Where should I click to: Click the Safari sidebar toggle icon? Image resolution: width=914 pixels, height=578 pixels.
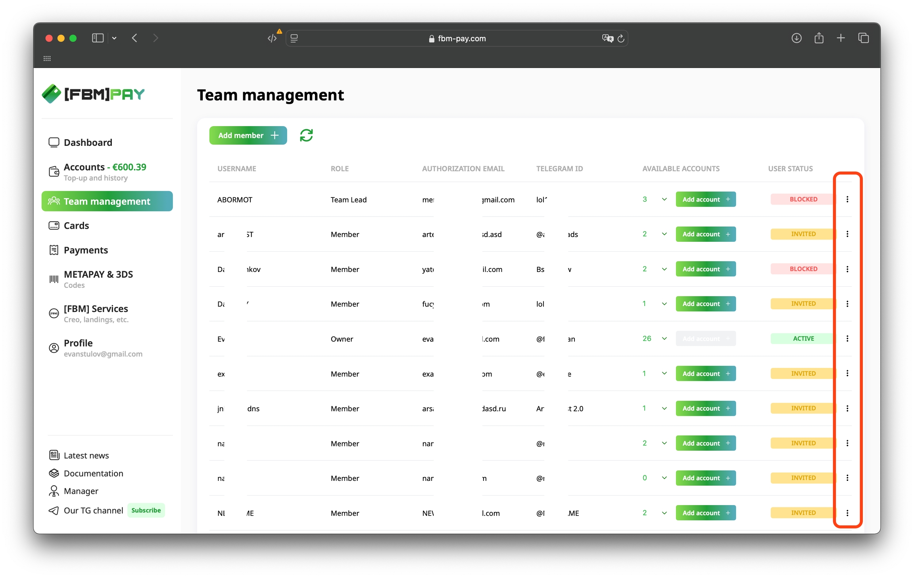pyautogui.click(x=98, y=38)
